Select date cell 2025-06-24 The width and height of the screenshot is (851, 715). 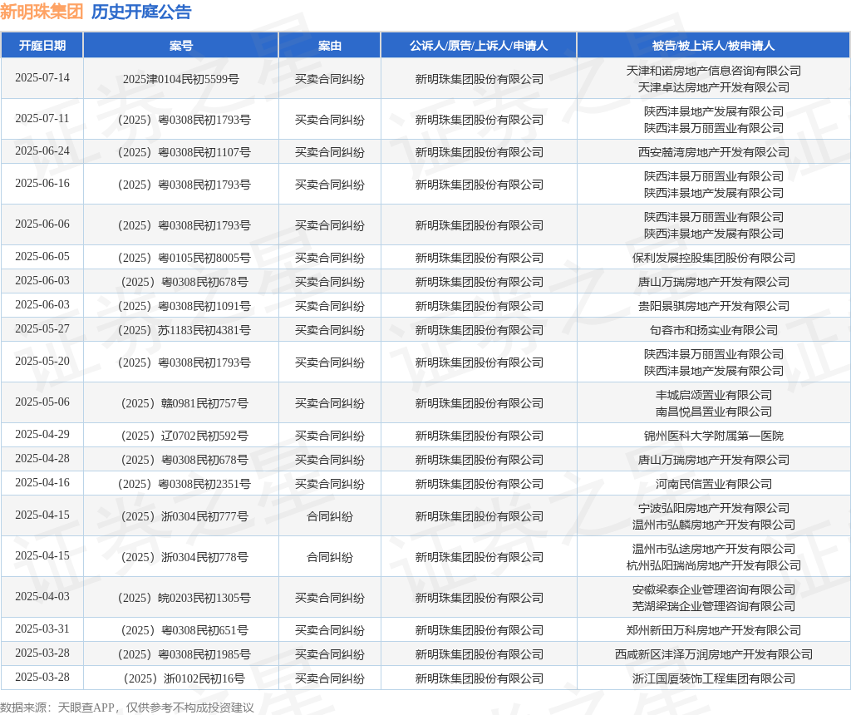click(x=42, y=151)
